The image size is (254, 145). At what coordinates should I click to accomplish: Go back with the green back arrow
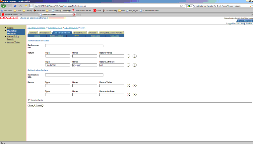tap(3, 6)
